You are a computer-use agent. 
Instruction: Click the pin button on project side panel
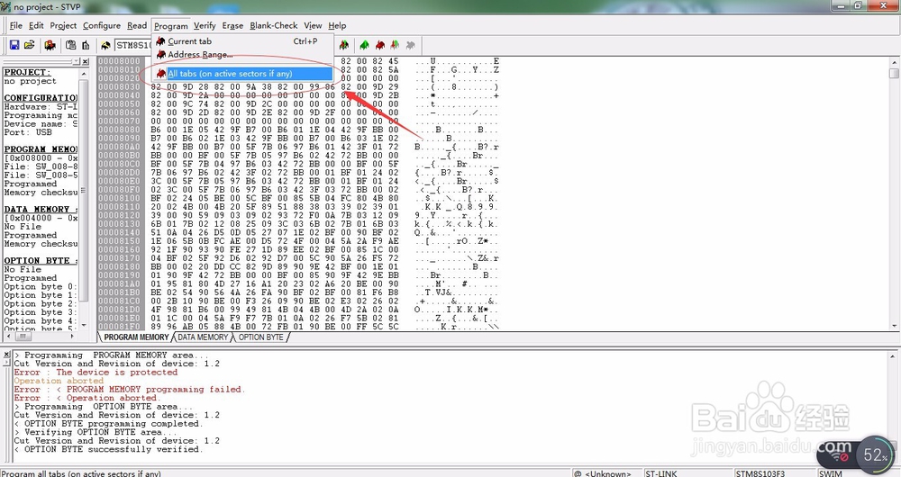[x=77, y=61]
